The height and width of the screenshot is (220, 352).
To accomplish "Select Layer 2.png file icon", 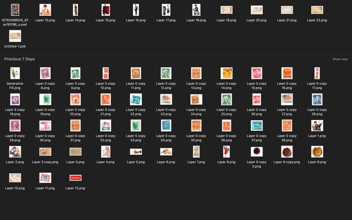I will 15,152.
